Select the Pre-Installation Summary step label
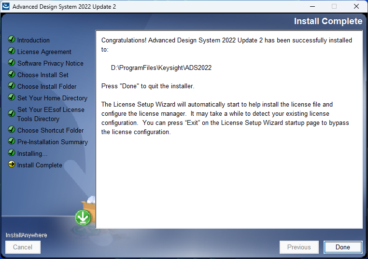This screenshot has height=259, width=368. [53, 142]
